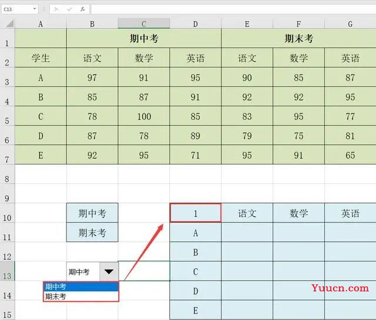Select column C header
Image resolution: width=376 pixels, height=320 pixels.
[144, 24]
